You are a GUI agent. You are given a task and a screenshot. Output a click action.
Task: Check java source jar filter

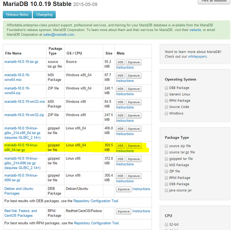point(166,190)
